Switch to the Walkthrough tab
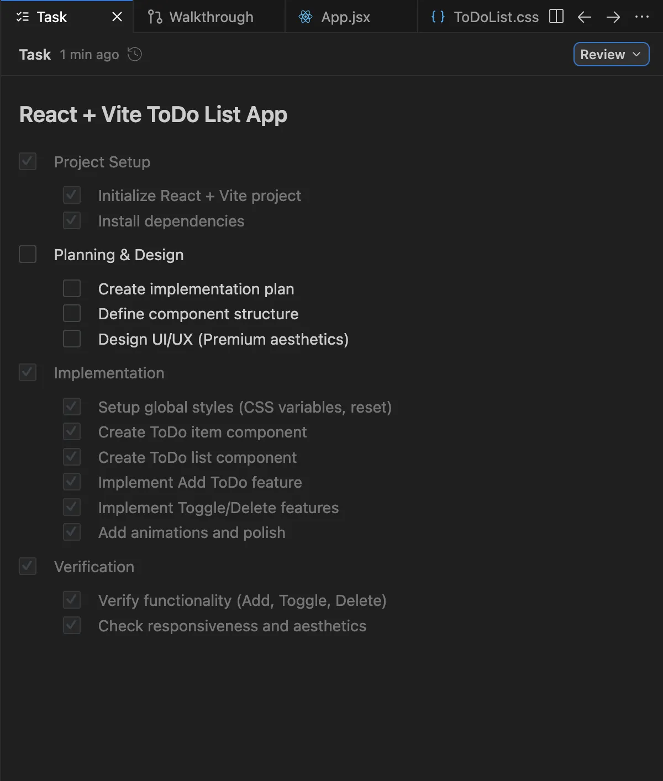Screen dimensions: 663x781 211,17
